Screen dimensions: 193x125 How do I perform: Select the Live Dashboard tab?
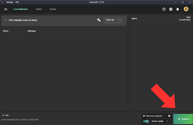(x=21, y=9)
